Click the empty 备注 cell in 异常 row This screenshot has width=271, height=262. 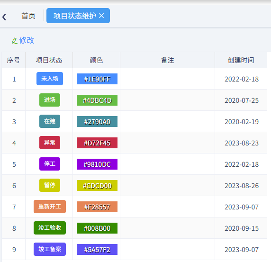click(x=167, y=143)
